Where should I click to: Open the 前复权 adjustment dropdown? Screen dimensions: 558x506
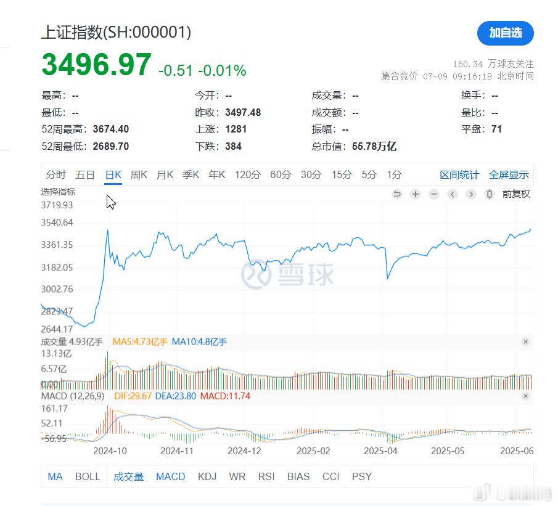click(x=516, y=194)
